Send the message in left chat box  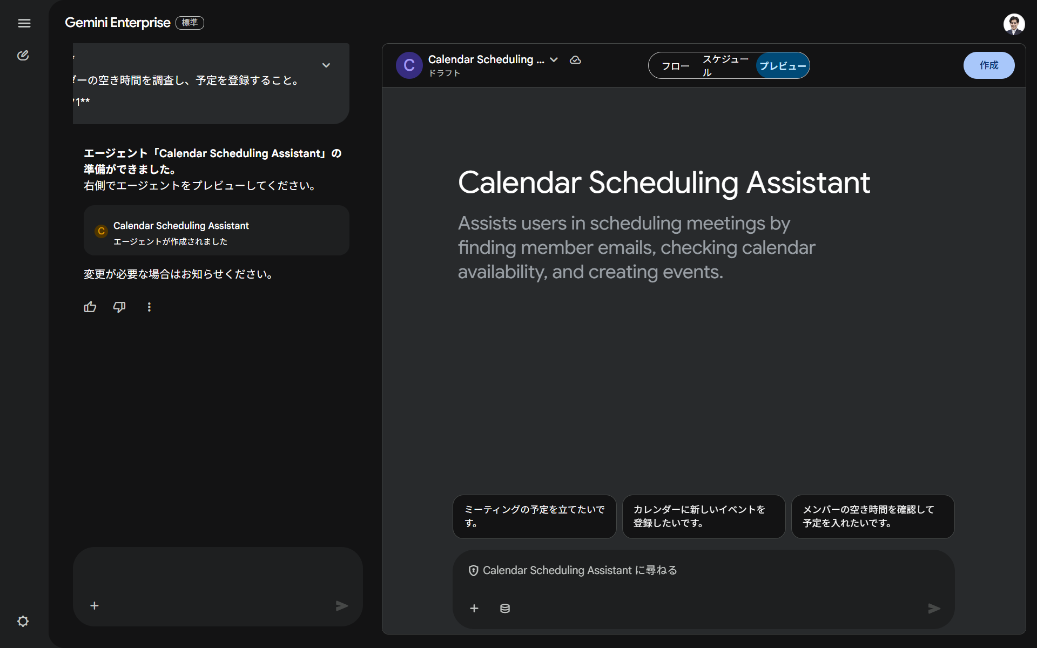pos(342,606)
